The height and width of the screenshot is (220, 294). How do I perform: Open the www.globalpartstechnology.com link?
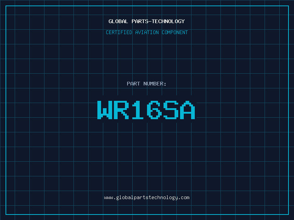click(x=147, y=198)
